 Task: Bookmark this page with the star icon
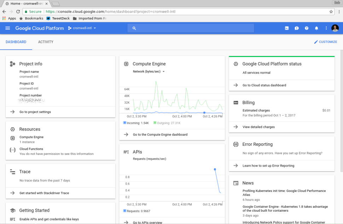click(331, 12)
